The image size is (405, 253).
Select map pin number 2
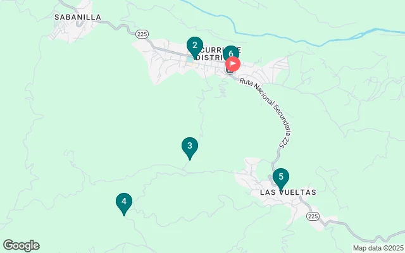click(195, 46)
